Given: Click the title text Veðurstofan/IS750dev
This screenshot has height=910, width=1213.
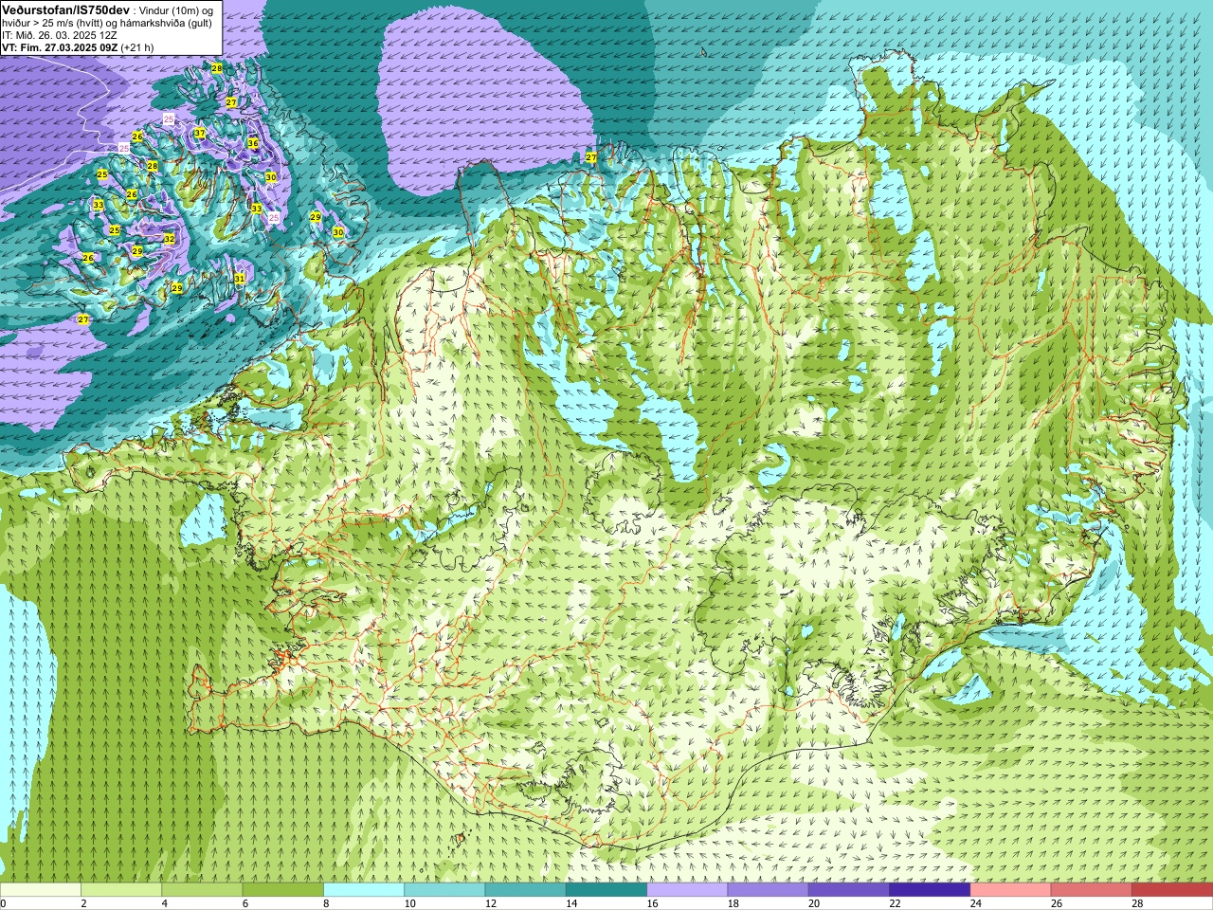Looking at the screenshot, I should [x=65, y=9].
